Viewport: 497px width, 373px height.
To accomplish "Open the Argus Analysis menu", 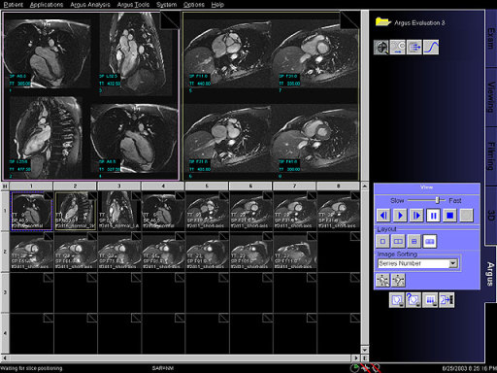I will click(x=90, y=5).
